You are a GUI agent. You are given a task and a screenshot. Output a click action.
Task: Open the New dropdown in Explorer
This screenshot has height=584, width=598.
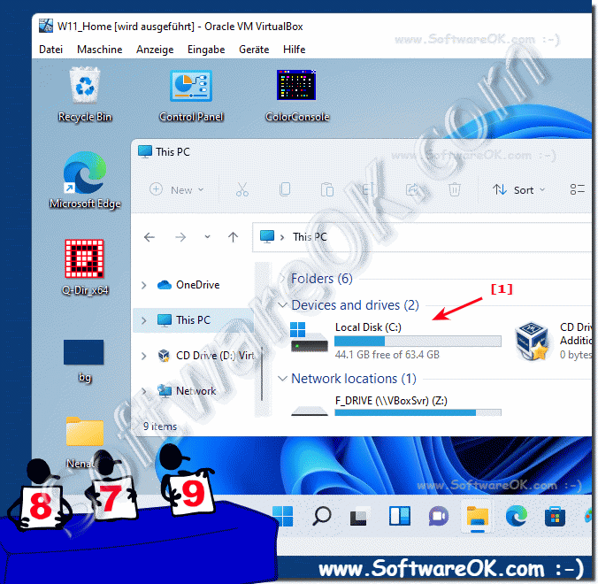(176, 189)
